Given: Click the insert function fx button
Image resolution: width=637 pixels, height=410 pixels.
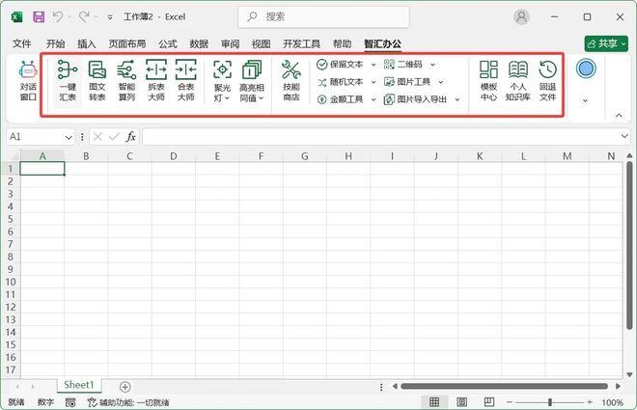Looking at the screenshot, I should point(130,137).
